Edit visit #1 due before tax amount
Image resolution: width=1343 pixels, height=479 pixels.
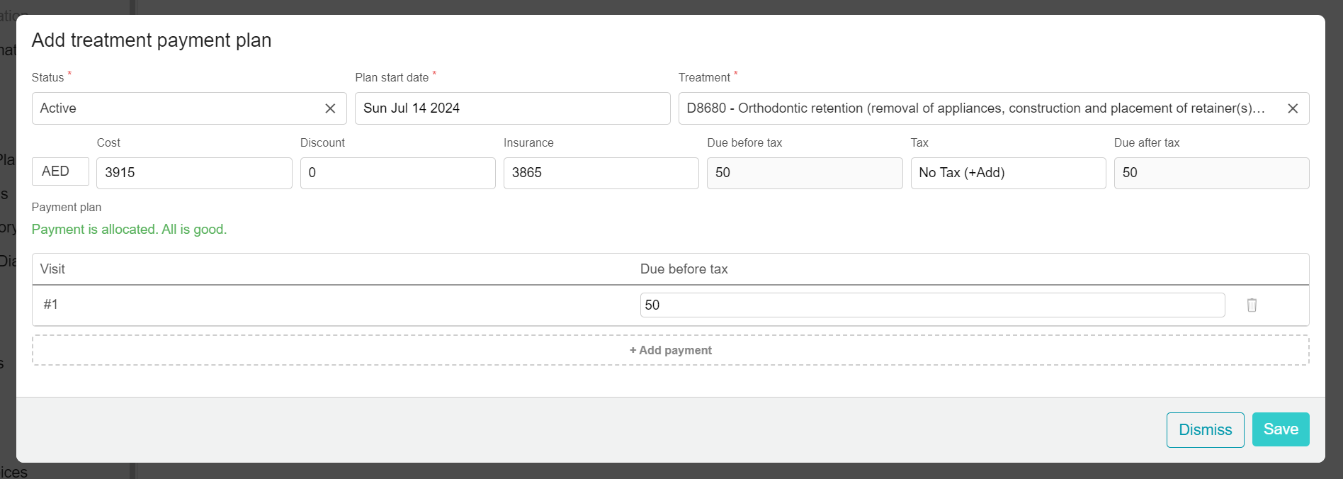tap(931, 305)
